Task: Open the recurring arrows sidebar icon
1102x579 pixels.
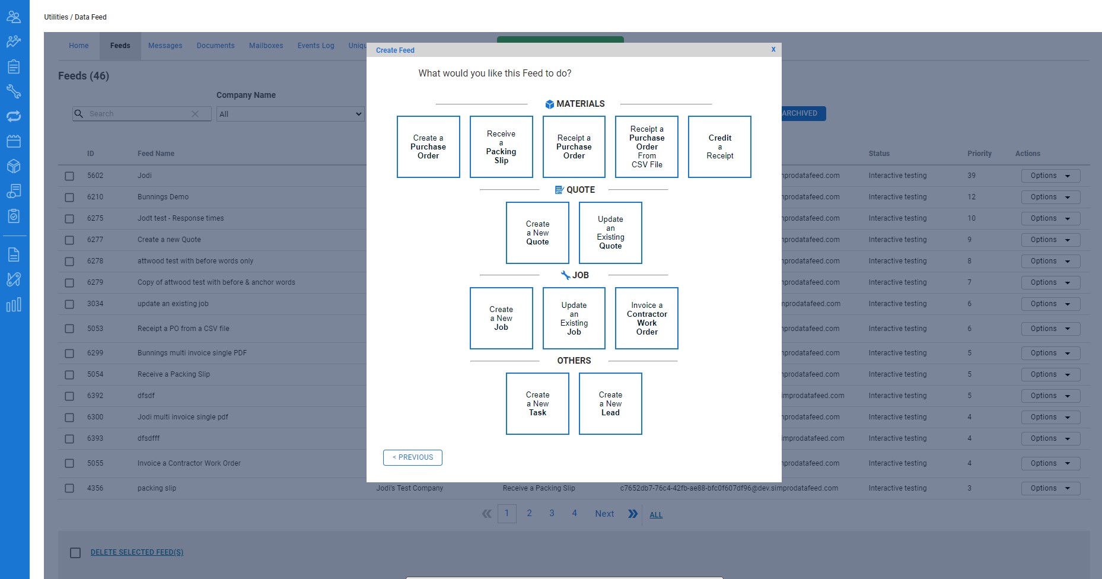Action: pyautogui.click(x=14, y=116)
